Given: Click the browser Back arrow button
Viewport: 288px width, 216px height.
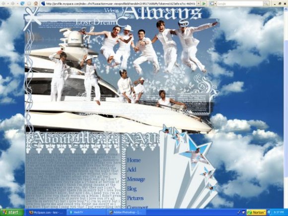Looking at the screenshot, I should (x=3, y=3).
